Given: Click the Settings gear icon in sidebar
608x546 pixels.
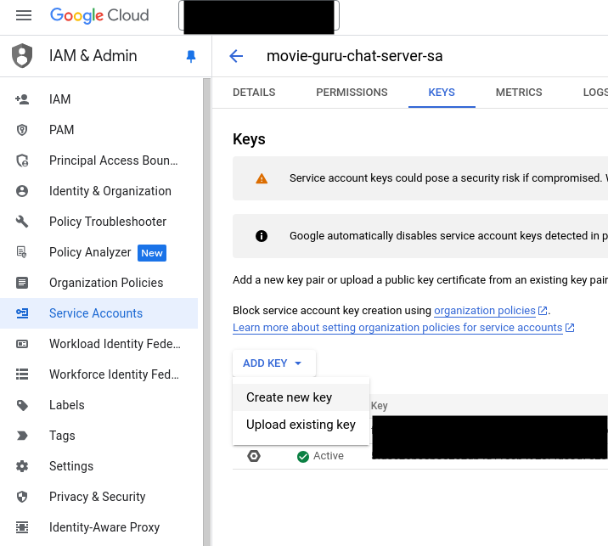Looking at the screenshot, I should (x=22, y=466).
